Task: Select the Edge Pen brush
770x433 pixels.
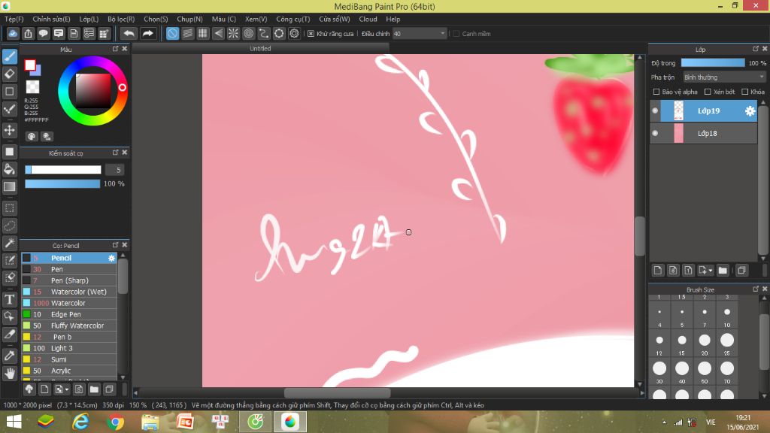Action: [x=69, y=315]
